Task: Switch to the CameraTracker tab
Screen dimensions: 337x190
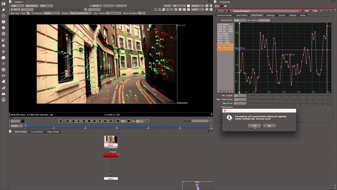Action: [x=224, y=15]
